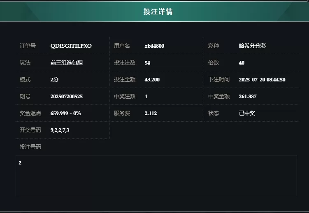
Task: Click the play type 前三组选包胆
Action: 67,63
